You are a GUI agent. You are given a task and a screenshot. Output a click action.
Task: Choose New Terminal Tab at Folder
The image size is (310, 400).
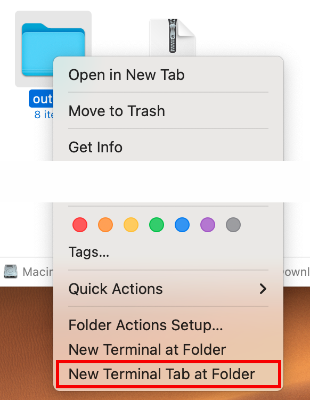pyautogui.click(x=168, y=374)
